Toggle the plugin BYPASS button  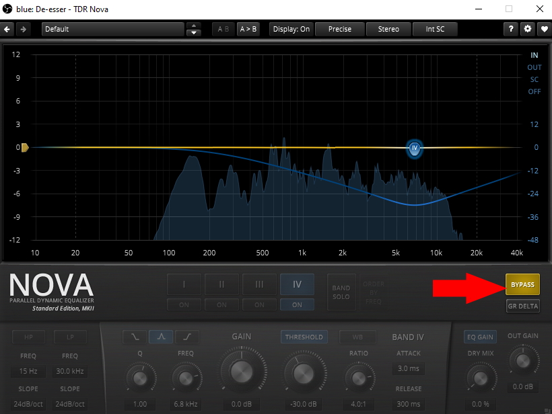[x=522, y=285]
